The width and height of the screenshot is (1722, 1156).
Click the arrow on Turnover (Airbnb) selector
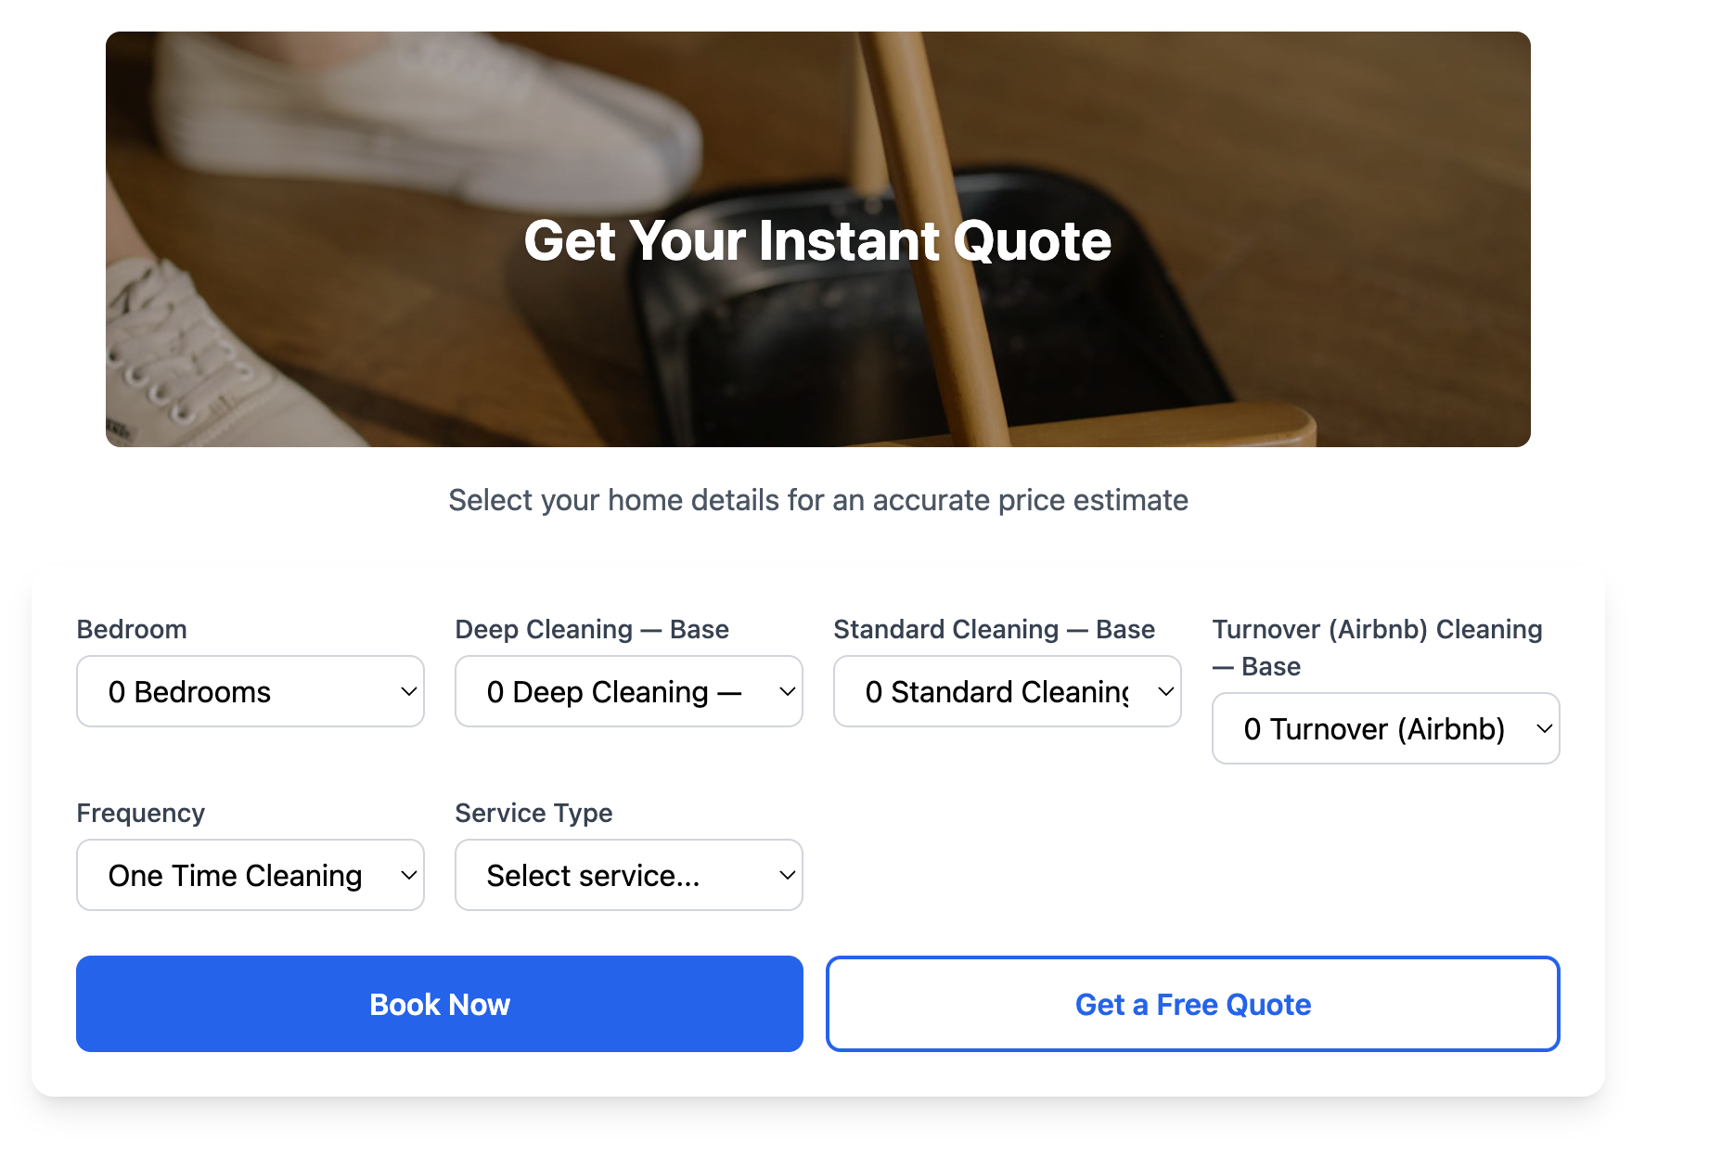pos(1542,728)
